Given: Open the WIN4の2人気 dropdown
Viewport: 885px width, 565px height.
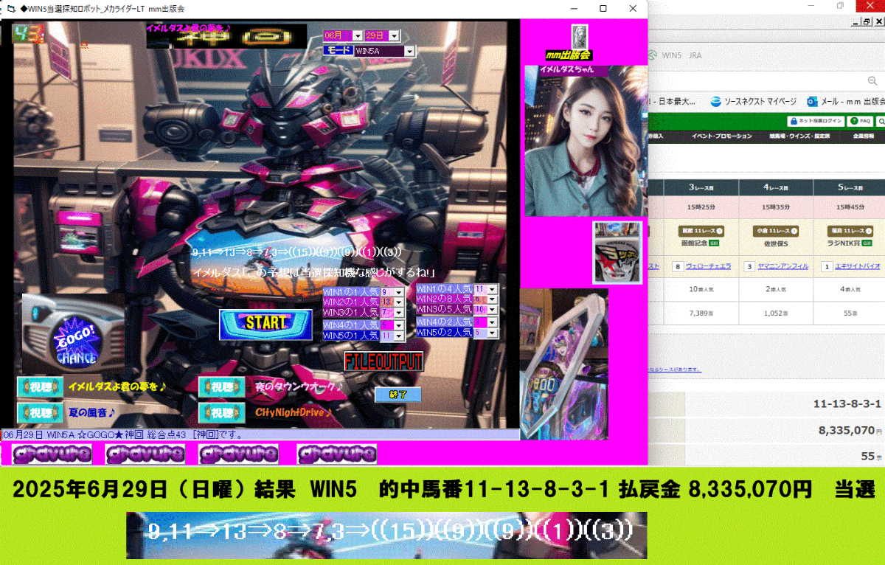Looking at the screenshot, I should tap(490, 322).
